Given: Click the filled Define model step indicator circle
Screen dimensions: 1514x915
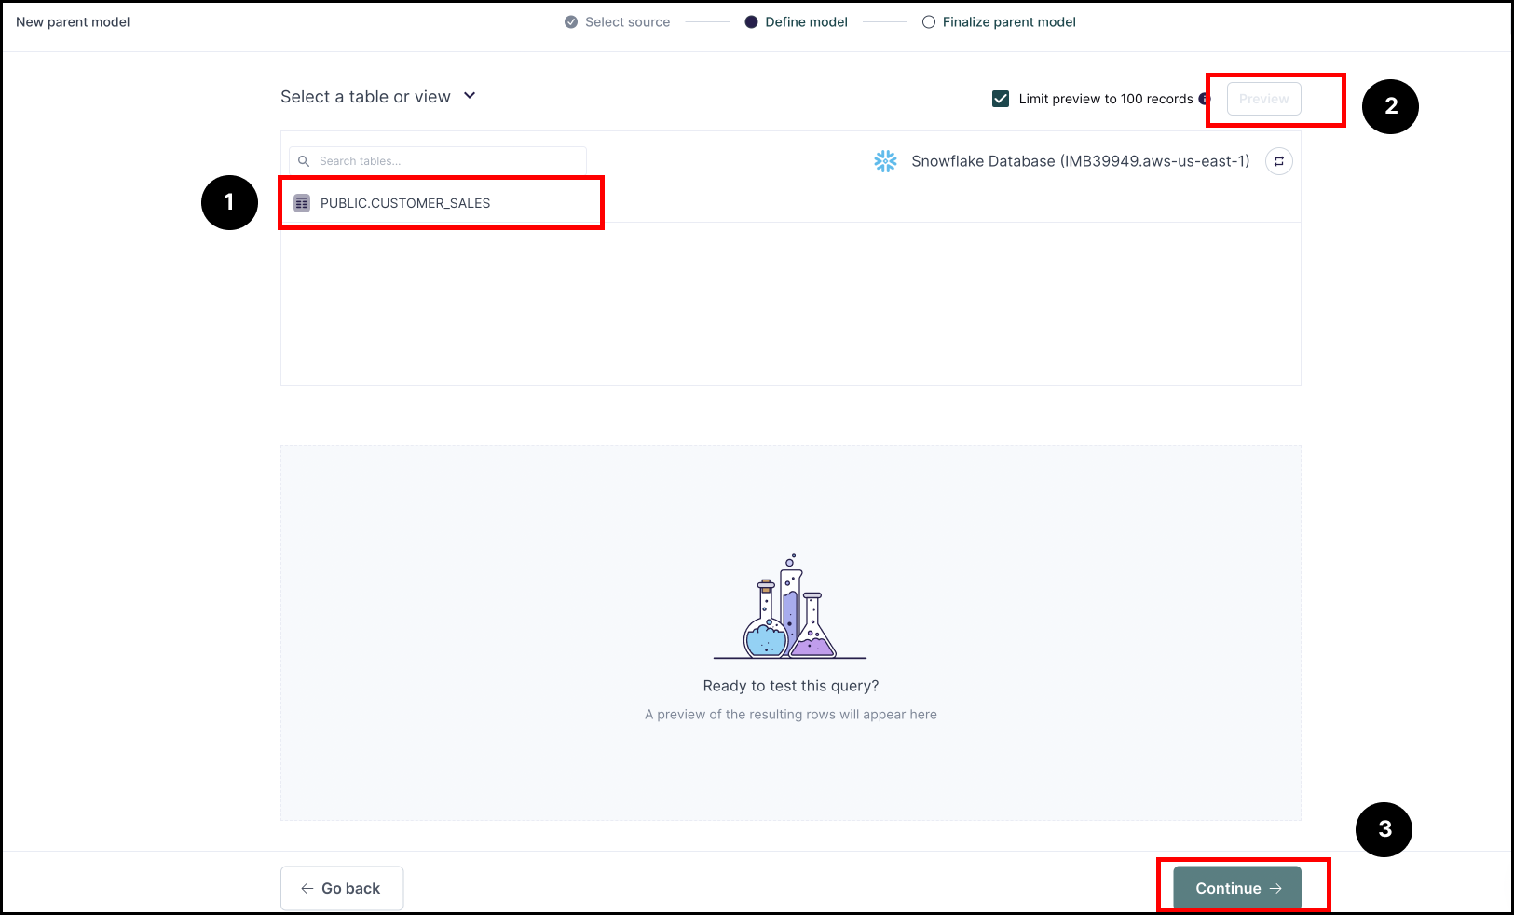Looking at the screenshot, I should [751, 21].
